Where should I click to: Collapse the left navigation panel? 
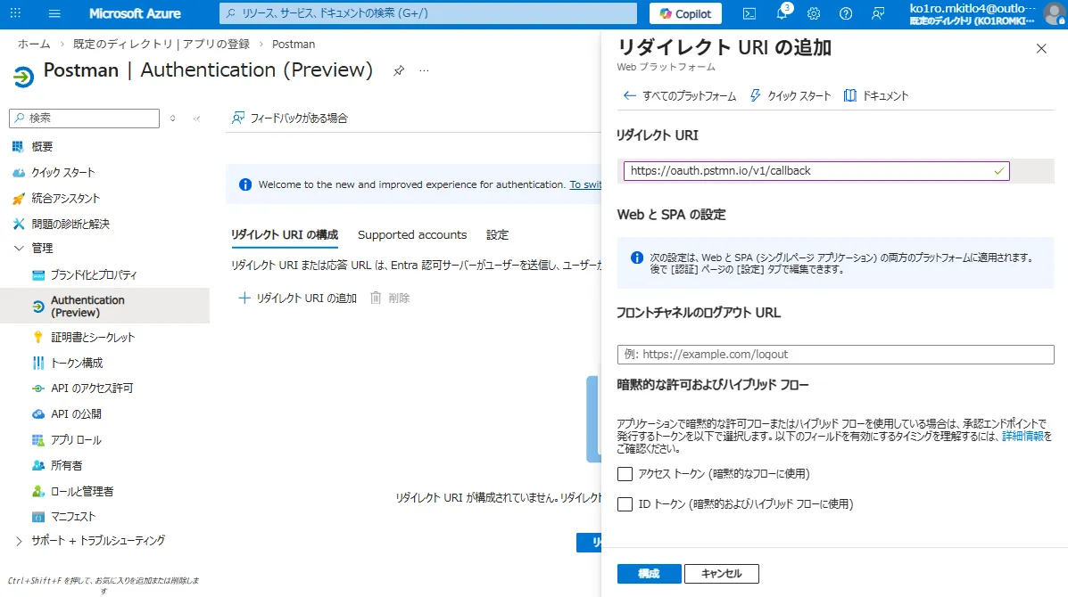click(196, 117)
